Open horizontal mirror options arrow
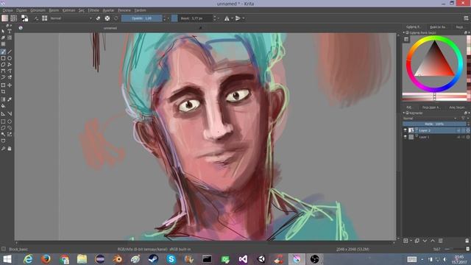The height and width of the screenshot is (265, 471). pos(232,18)
